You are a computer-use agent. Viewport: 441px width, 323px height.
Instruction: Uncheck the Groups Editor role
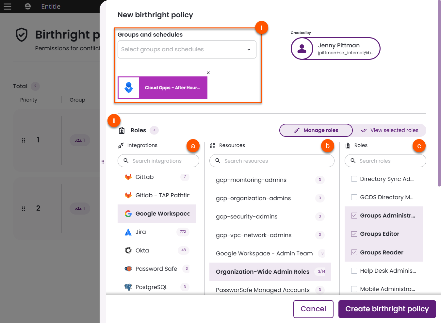click(x=354, y=234)
